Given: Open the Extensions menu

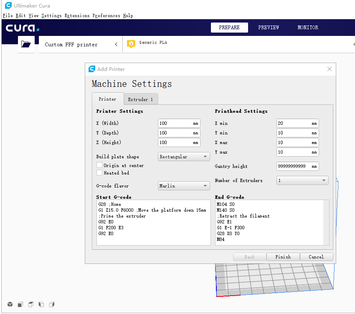Looking at the screenshot, I should (x=77, y=15).
